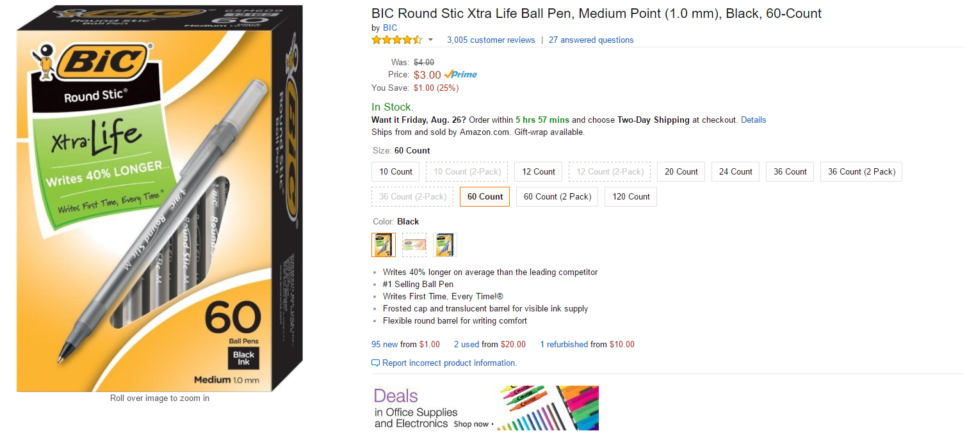The width and height of the screenshot is (967, 440).
Task: Open the Two-Day Shipping Details link
Action: click(753, 120)
